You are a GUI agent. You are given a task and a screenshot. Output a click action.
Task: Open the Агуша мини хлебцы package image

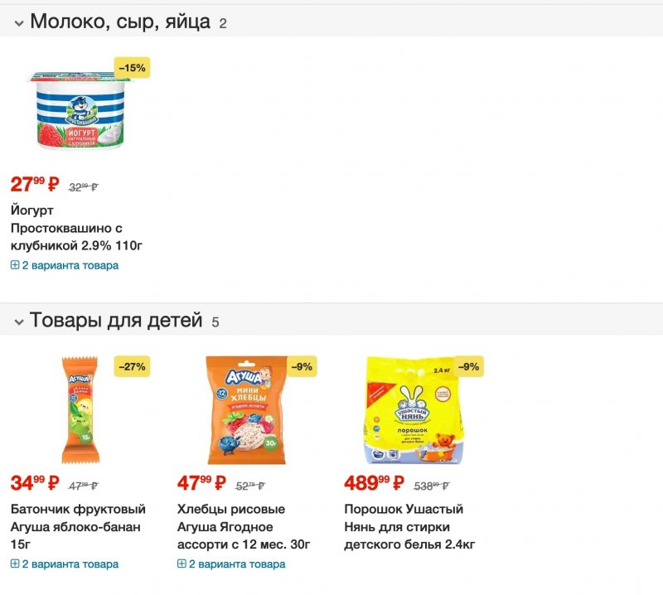[x=246, y=410]
